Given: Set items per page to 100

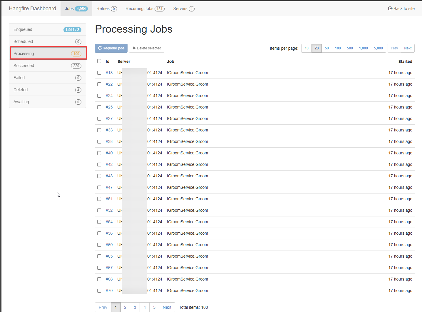Looking at the screenshot, I should tap(338, 48).
